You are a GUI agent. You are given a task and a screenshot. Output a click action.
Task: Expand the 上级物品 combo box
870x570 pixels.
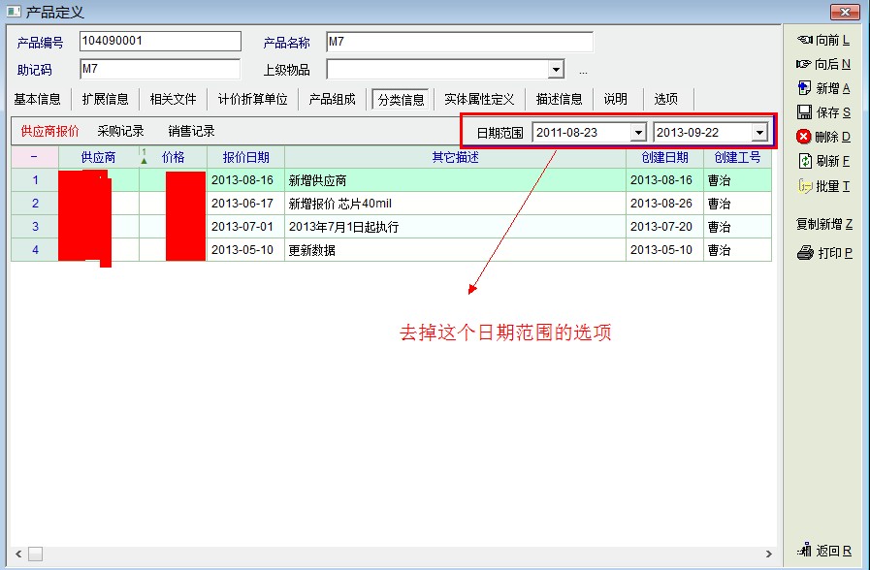click(556, 70)
